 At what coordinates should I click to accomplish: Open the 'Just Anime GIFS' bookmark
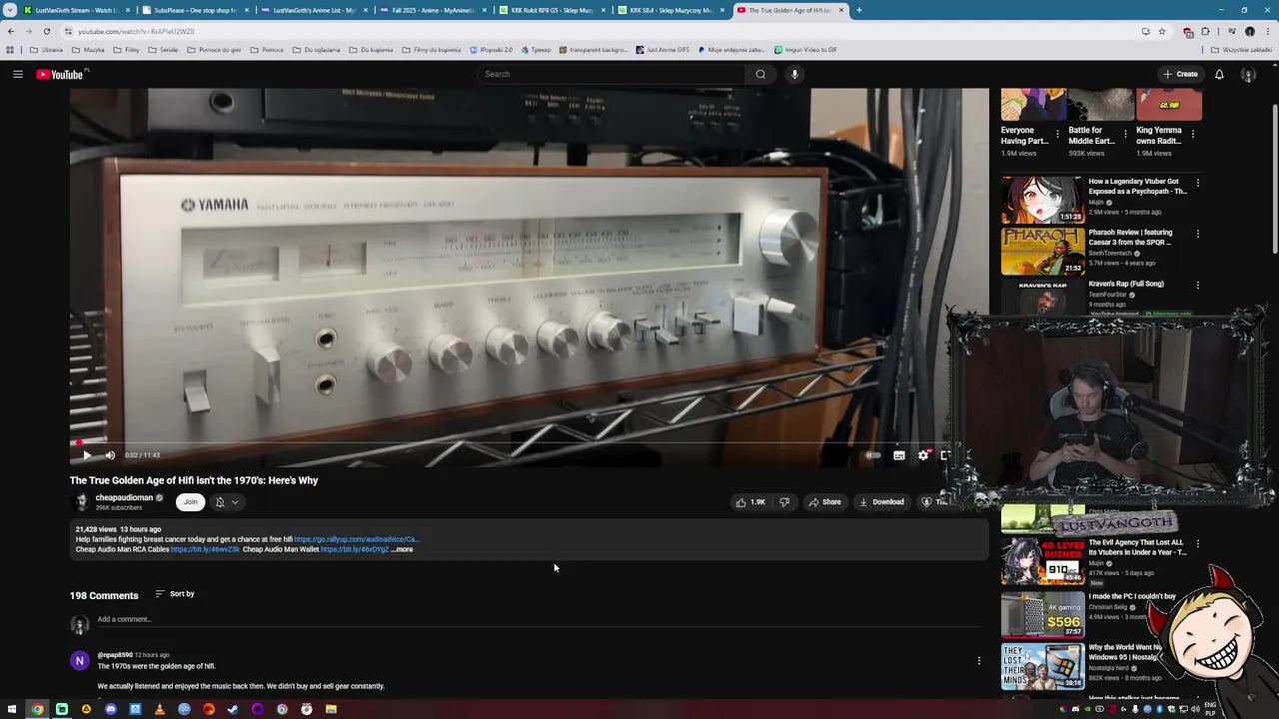(661, 50)
